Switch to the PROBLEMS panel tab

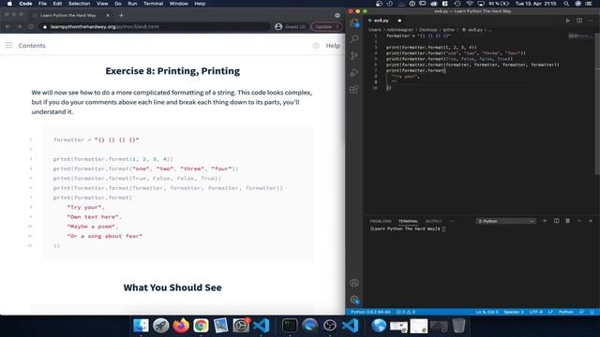click(x=381, y=221)
